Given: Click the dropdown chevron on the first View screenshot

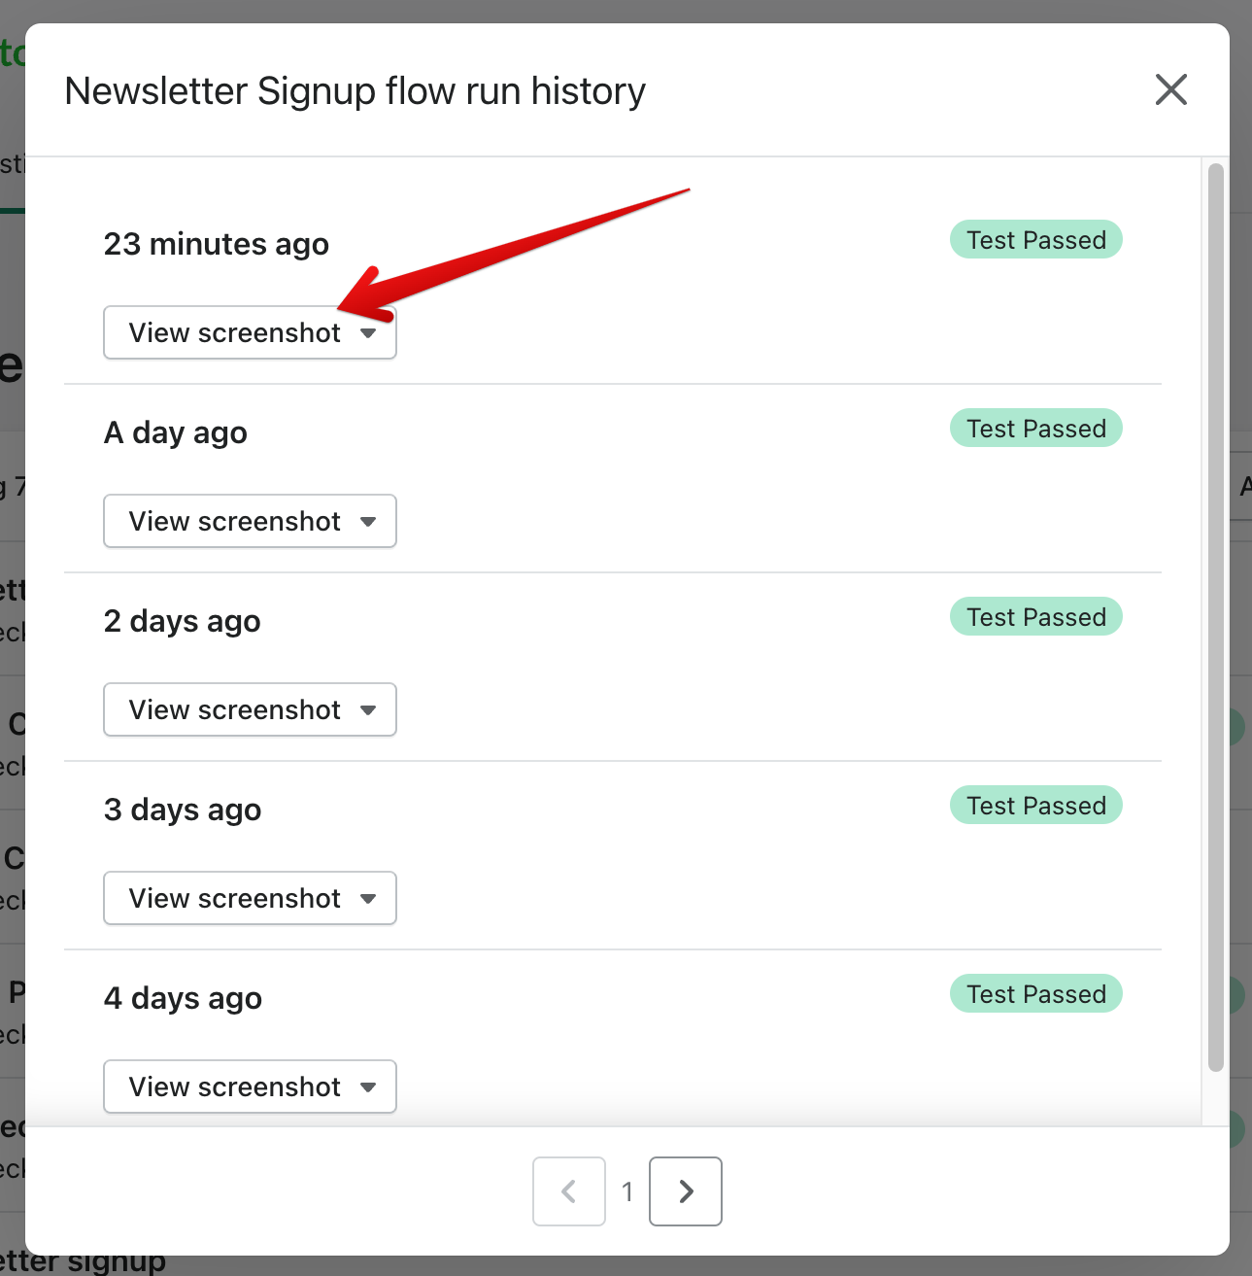Looking at the screenshot, I should (368, 332).
